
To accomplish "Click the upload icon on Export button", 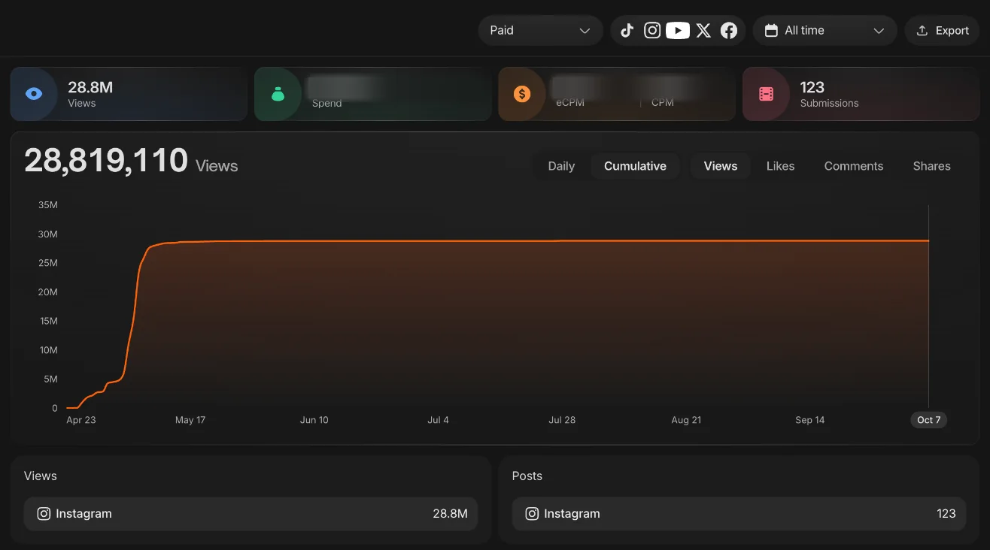I will (922, 31).
